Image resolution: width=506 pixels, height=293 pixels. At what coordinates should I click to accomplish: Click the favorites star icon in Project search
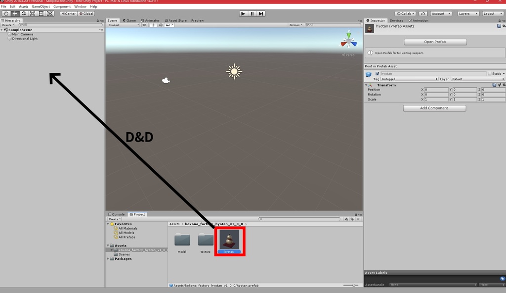pos(358,219)
